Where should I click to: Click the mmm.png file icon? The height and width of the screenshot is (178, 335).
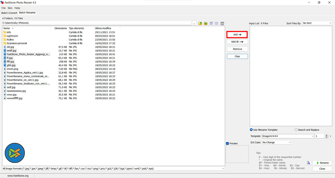(5, 69)
